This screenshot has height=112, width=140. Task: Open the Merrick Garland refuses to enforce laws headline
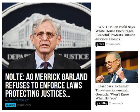click(x=46, y=85)
